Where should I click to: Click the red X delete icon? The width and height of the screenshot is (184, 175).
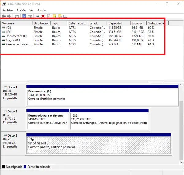pyautogui.click(x=43, y=16)
